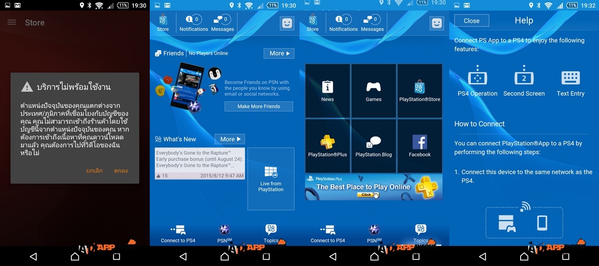Open the hamburger menu beside Store title
Screen dimensions: 599x266
coord(12,22)
